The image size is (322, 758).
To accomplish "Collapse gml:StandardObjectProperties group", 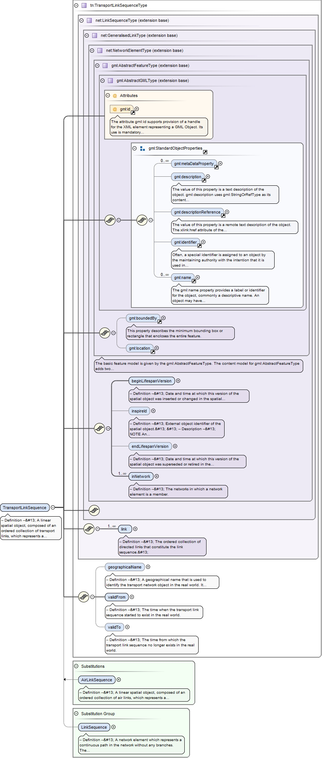I will tap(134, 149).
